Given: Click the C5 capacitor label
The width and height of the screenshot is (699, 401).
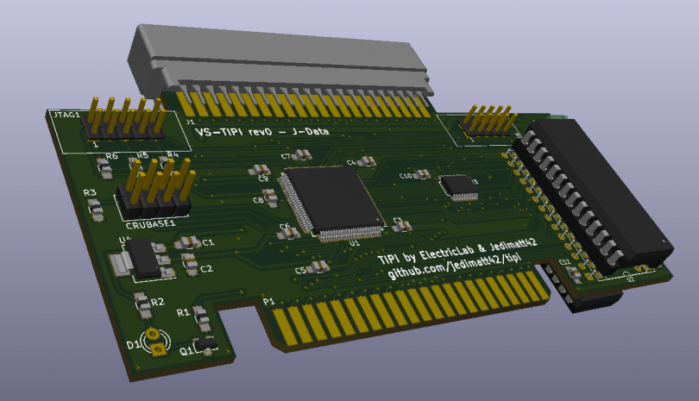Looking at the screenshot, I should [300, 271].
